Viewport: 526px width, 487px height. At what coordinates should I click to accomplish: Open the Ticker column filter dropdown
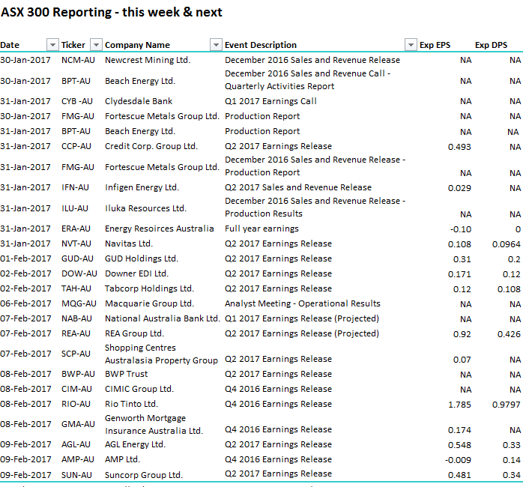pyautogui.click(x=96, y=45)
